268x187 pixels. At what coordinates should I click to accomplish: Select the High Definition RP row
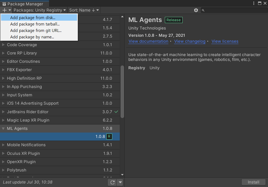coord(60,78)
